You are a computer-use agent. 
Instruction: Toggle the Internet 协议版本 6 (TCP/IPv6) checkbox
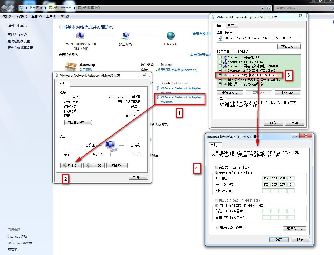point(220,70)
